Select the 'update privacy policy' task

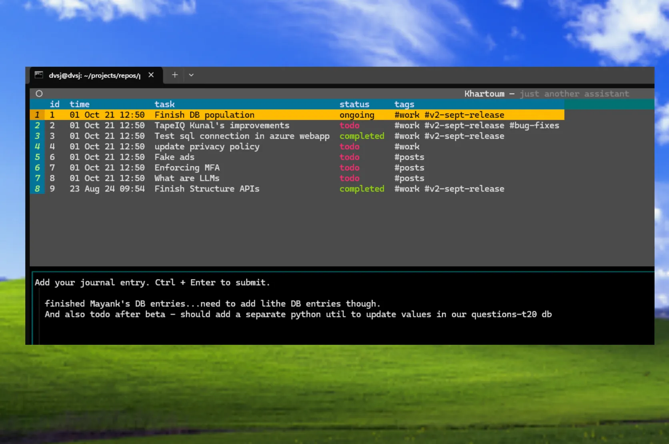click(207, 146)
